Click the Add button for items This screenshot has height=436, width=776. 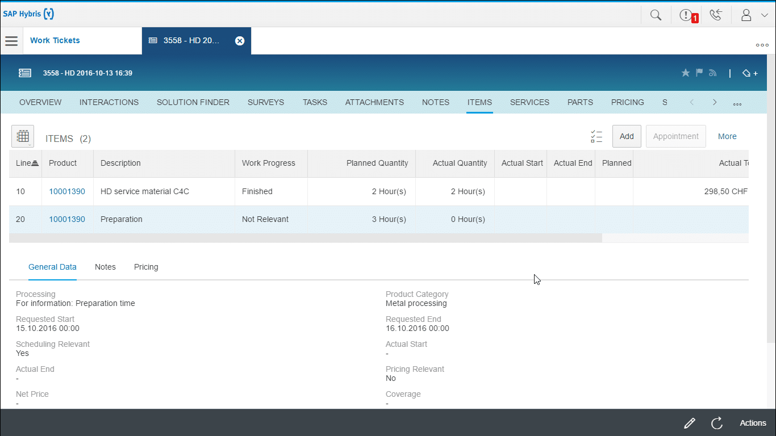627,136
